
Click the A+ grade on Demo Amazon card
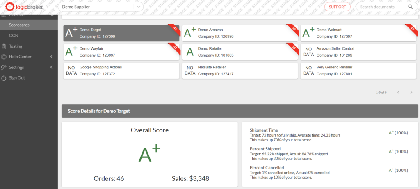[189, 33]
